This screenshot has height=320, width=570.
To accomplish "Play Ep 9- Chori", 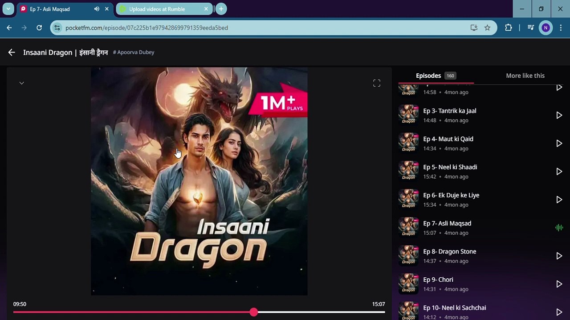I will [559, 284].
